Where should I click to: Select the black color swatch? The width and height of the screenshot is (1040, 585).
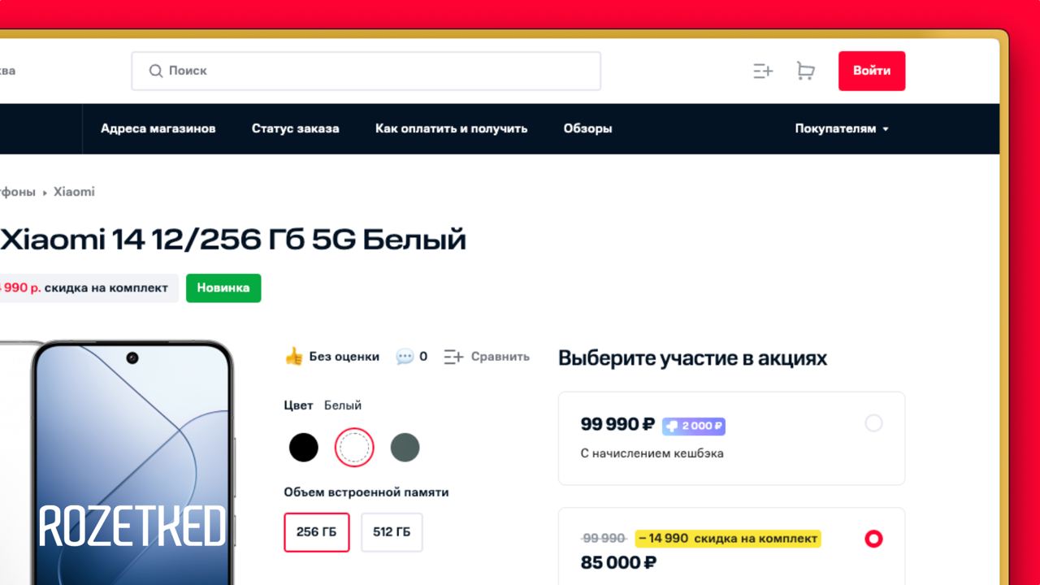[x=304, y=447]
